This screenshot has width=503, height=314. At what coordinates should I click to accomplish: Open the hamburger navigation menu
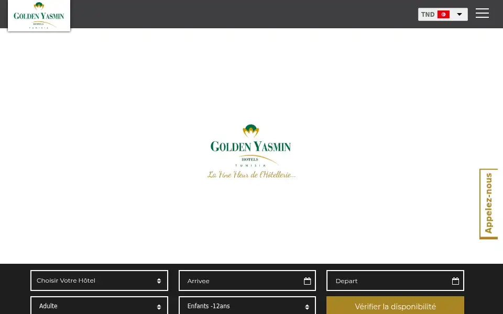click(x=482, y=13)
